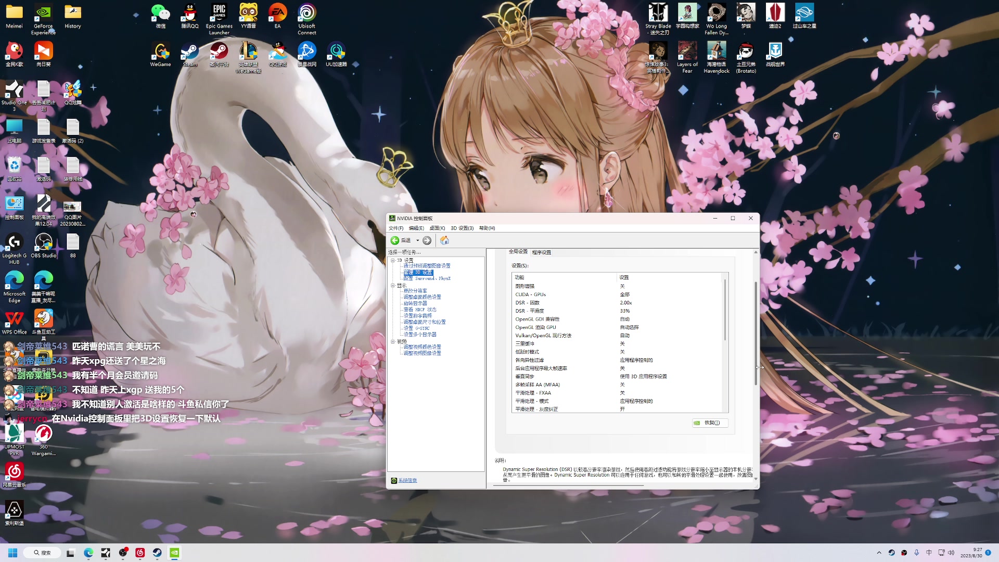Screen dimensions: 999x562
Task: Open the 暴雪战网 Battle.net desktop icon
Action: coord(306,55)
